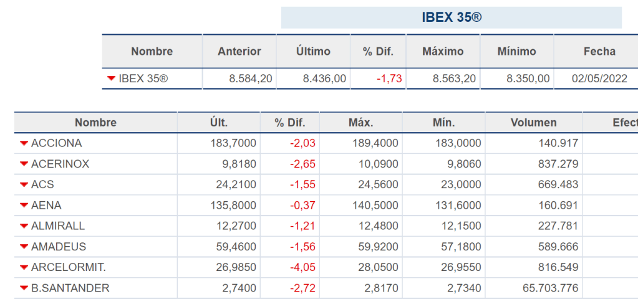This screenshot has width=638, height=299.
Task: Open the ACCIONA stock link
Action: pos(56,143)
